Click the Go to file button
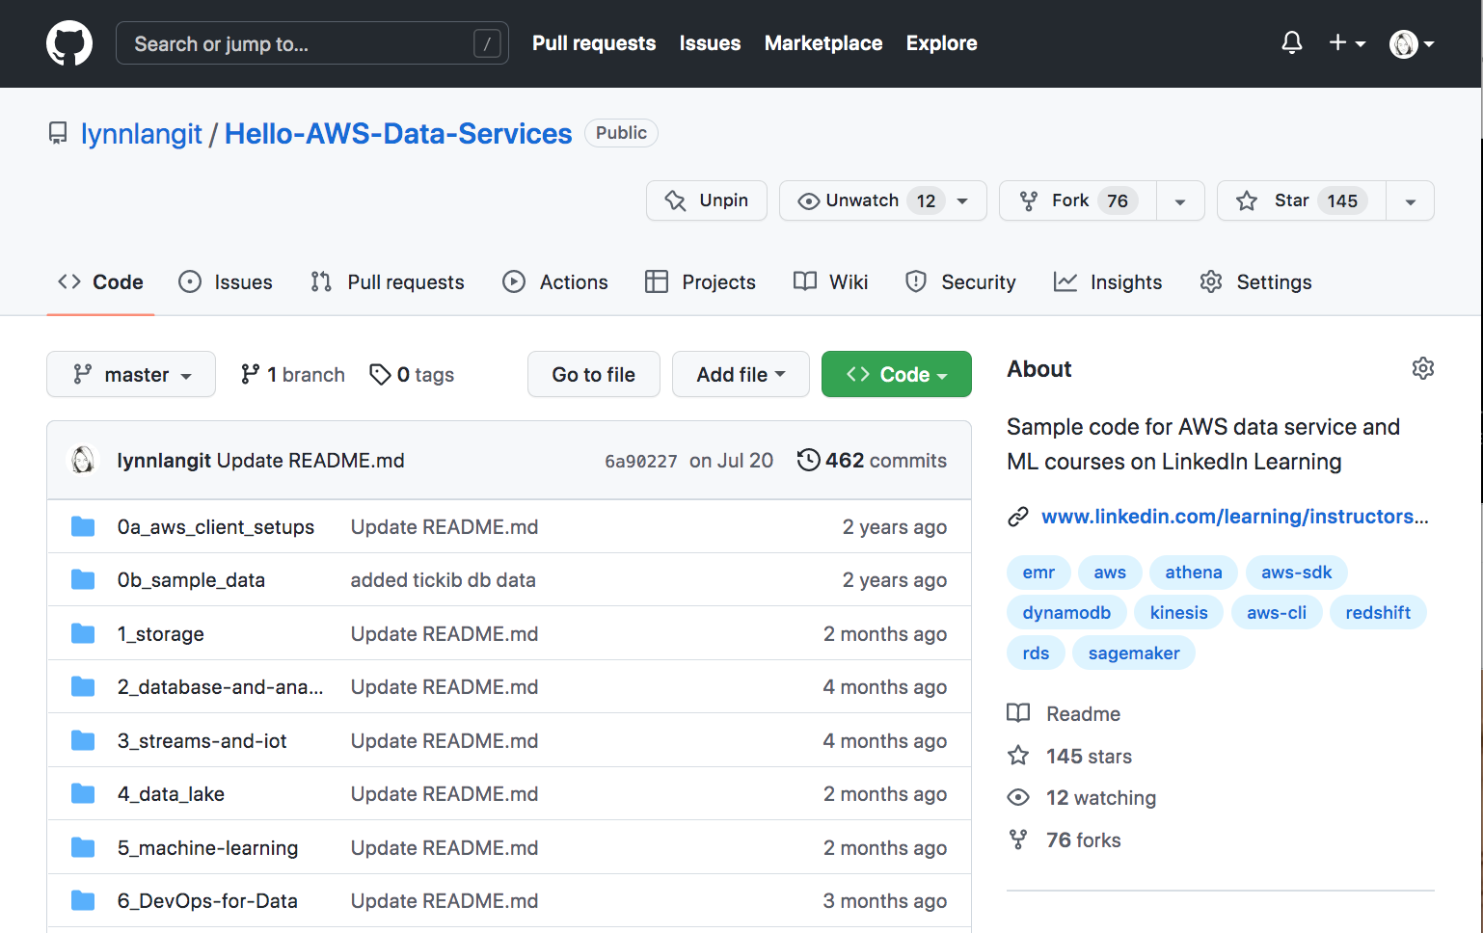This screenshot has height=933, width=1483. (593, 374)
